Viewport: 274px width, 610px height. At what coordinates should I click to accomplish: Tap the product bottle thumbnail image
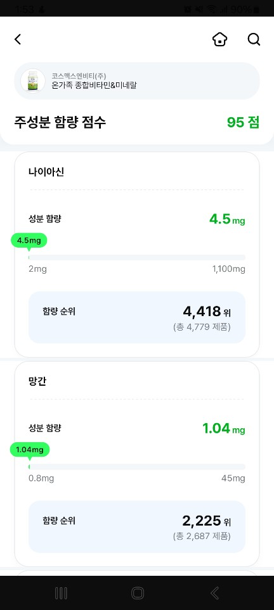pos(33,81)
